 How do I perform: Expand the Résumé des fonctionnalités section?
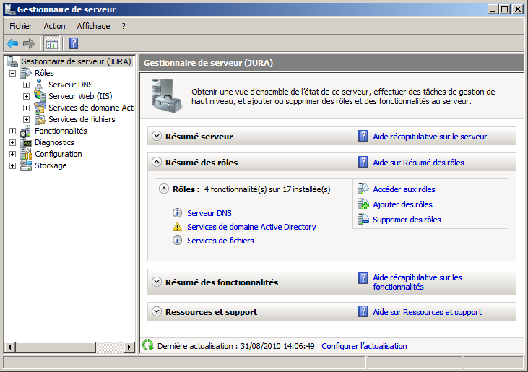(156, 282)
